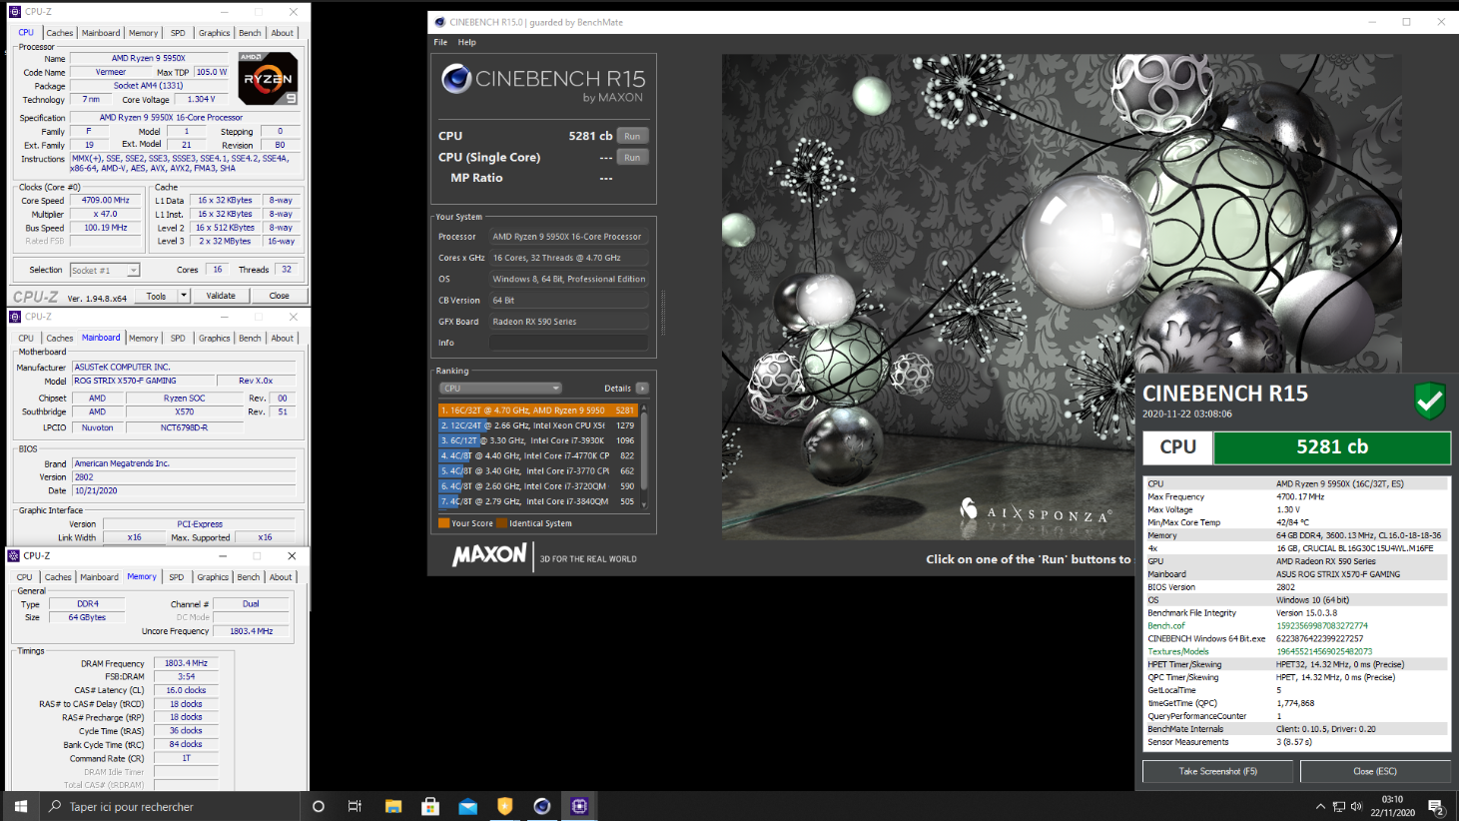This screenshot has height=821, width=1459.
Task: Click the DRAM Frequency 1803.4 MHz value
Action: pyautogui.click(x=186, y=663)
